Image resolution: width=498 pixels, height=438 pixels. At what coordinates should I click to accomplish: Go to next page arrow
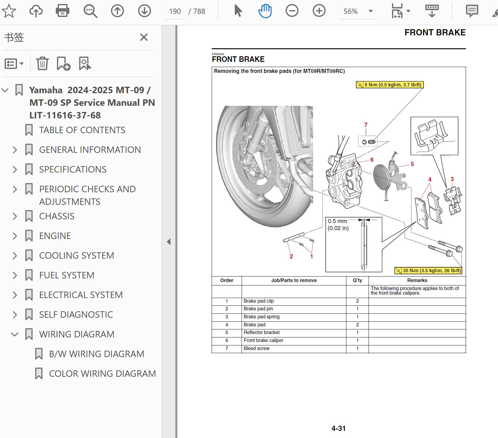[x=145, y=11]
